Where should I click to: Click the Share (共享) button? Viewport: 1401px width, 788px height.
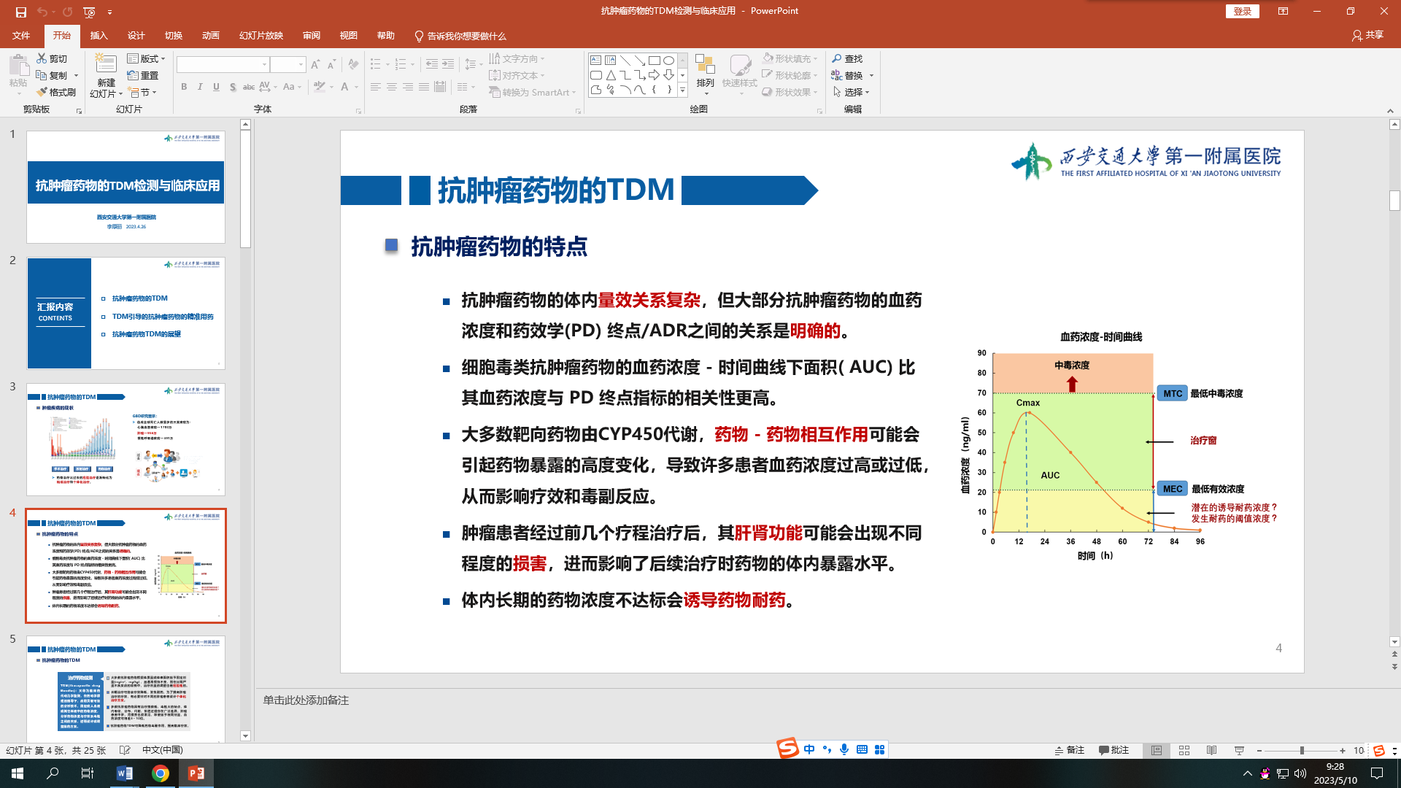(1367, 35)
